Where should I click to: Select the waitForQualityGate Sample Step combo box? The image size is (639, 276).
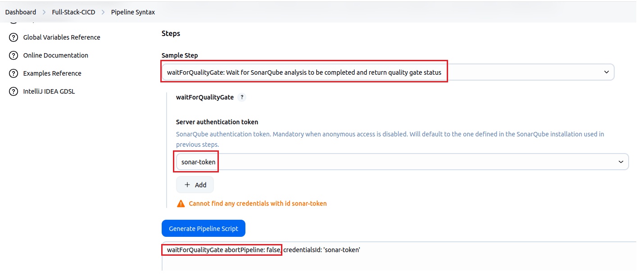[388, 72]
